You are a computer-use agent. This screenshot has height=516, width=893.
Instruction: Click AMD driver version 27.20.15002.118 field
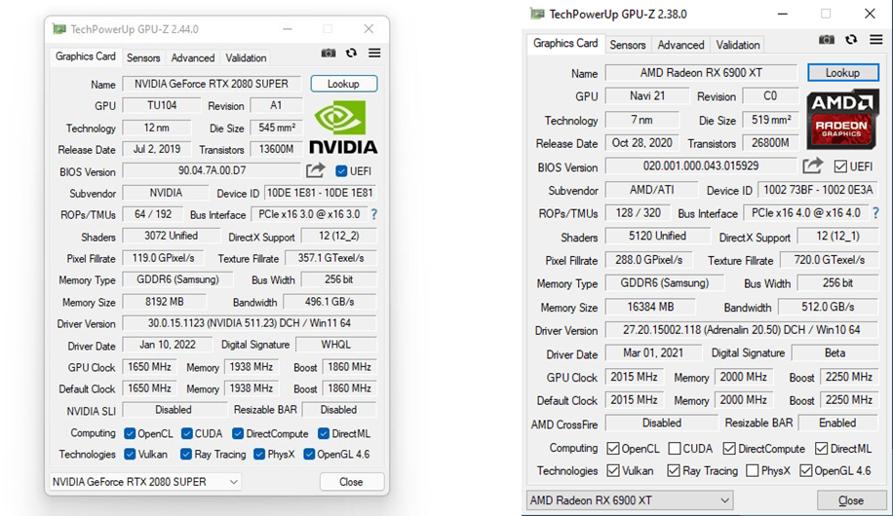[x=742, y=330]
